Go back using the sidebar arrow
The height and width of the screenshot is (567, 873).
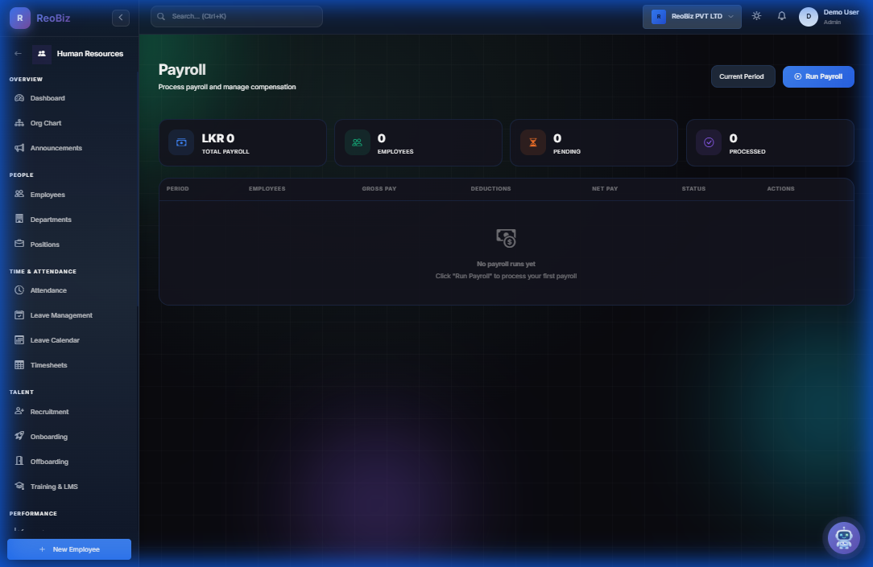tap(19, 54)
